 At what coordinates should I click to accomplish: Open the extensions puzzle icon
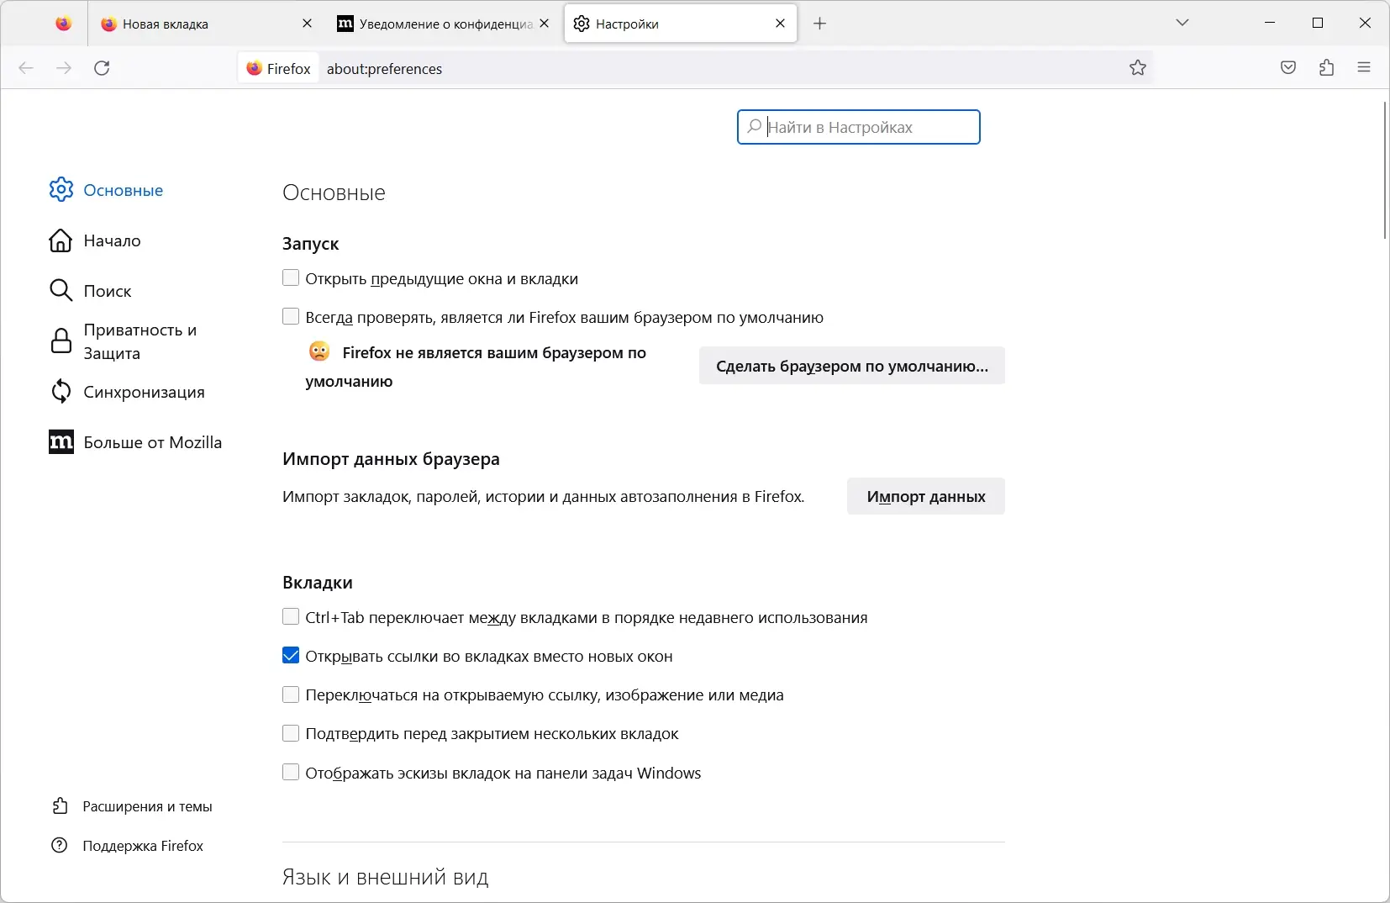[1327, 68]
